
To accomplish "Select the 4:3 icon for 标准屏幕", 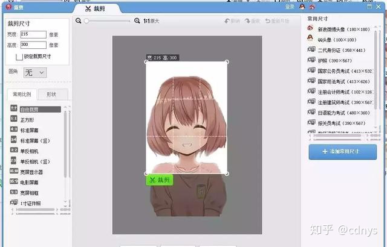I will pos(14,130).
